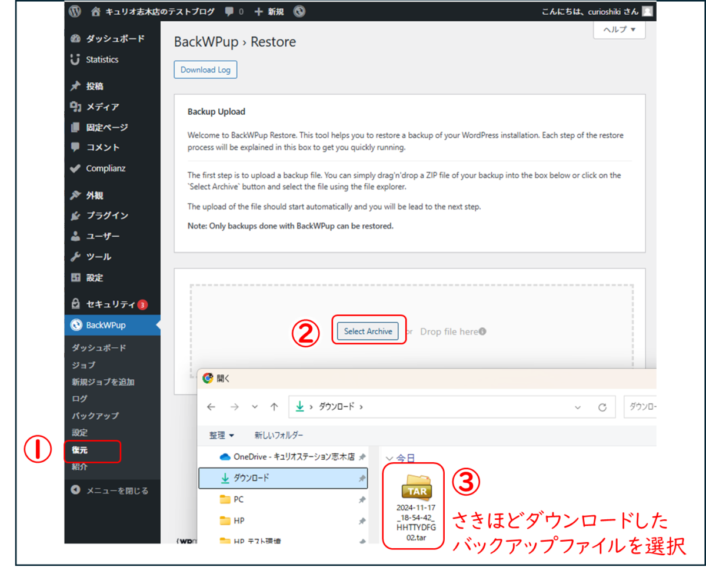
Task: Unpin OneDrive entry using pin icon
Action: click(x=362, y=457)
